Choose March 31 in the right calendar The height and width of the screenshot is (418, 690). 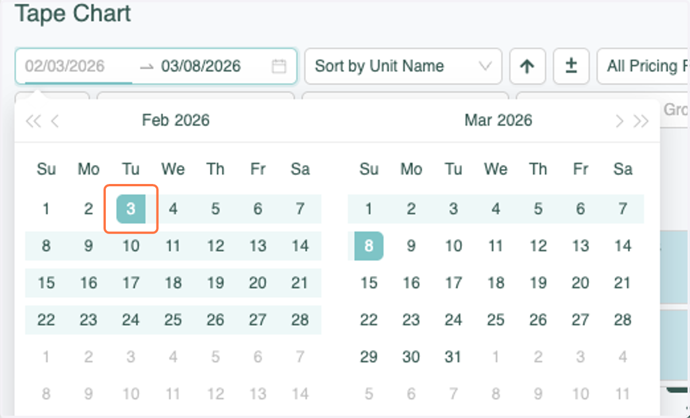coord(454,356)
